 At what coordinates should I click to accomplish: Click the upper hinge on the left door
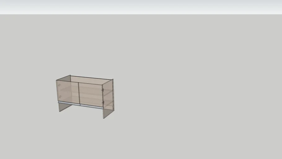click(x=59, y=85)
